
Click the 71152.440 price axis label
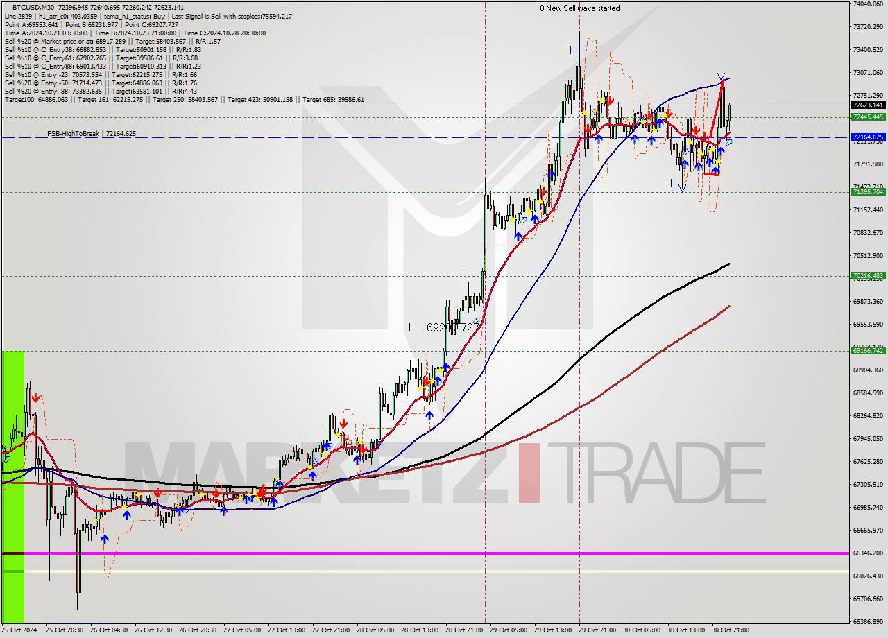[868, 210]
